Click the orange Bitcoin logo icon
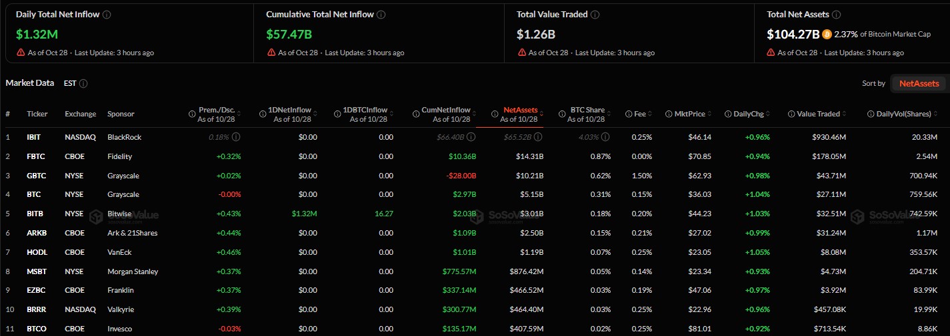The height and width of the screenshot is (336, 950). tap(827, 33)
